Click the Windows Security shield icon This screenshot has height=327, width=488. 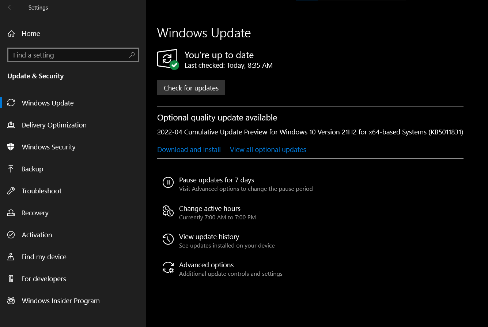[x=11, y=147]
